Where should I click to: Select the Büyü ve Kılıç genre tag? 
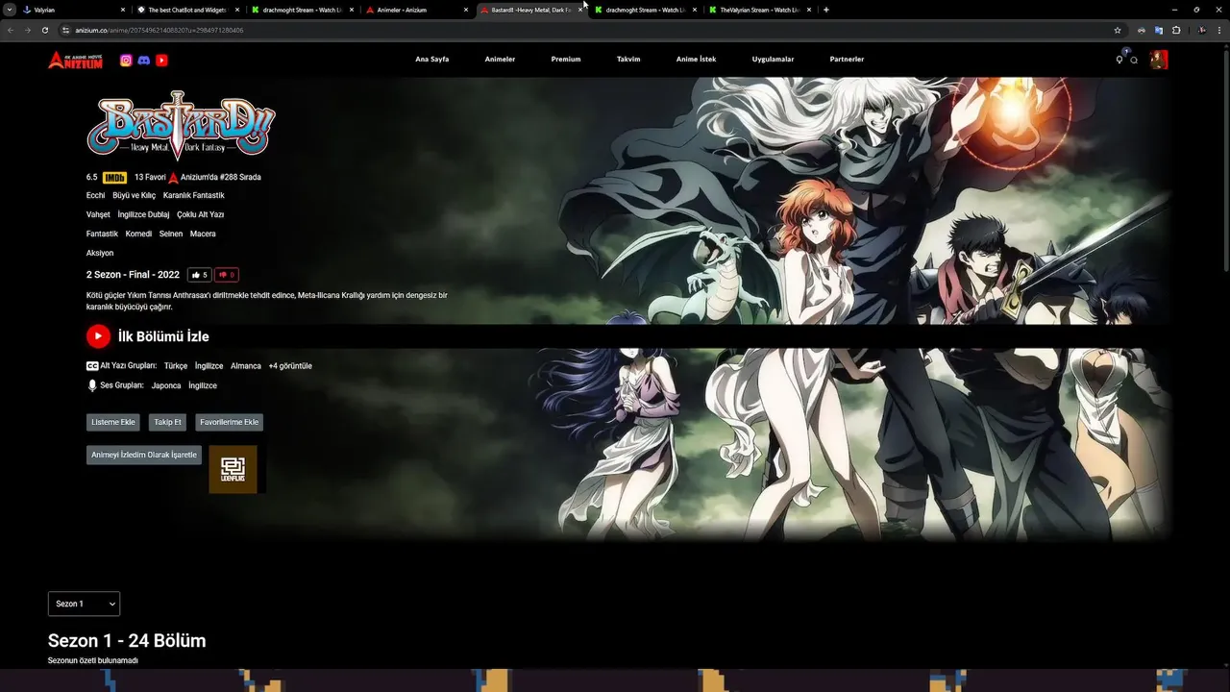click(134, 195)
